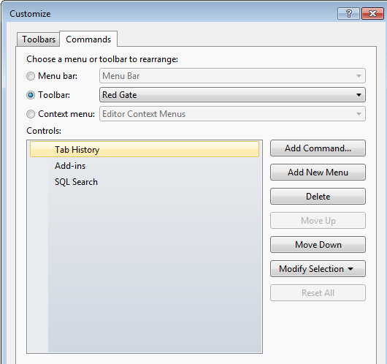387x364 pixels.
Task: Switch to the Toolbars tab
Action: point(39,39)
